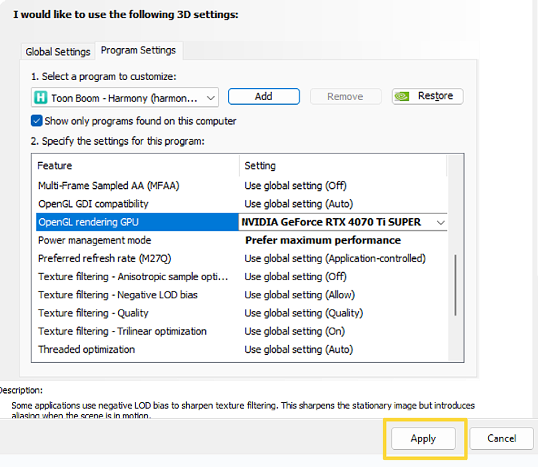The height and width of the screenshot is (467, 538).
Task: Click the settings list vertical scrollbar
Action: 456,284
